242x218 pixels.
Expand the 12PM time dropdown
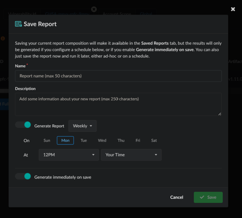point(68,155)
